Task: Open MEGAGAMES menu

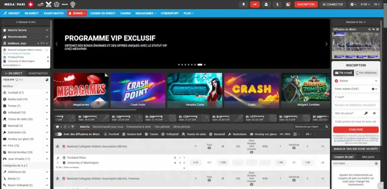Action: tap(146, 13)
